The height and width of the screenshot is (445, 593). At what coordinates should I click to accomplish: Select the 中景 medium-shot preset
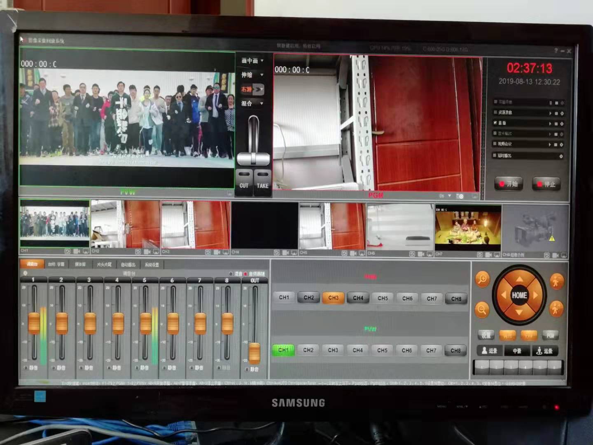click(x=517, y=351)
